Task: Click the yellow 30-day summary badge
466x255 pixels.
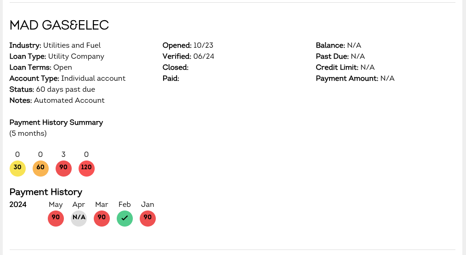Action: tap(17, 168)
